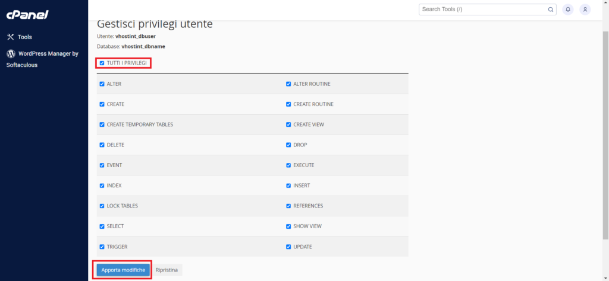609x281 pixels.
Task: Uncheck the DELETE privilege checkbox
Action: point(102,145)
